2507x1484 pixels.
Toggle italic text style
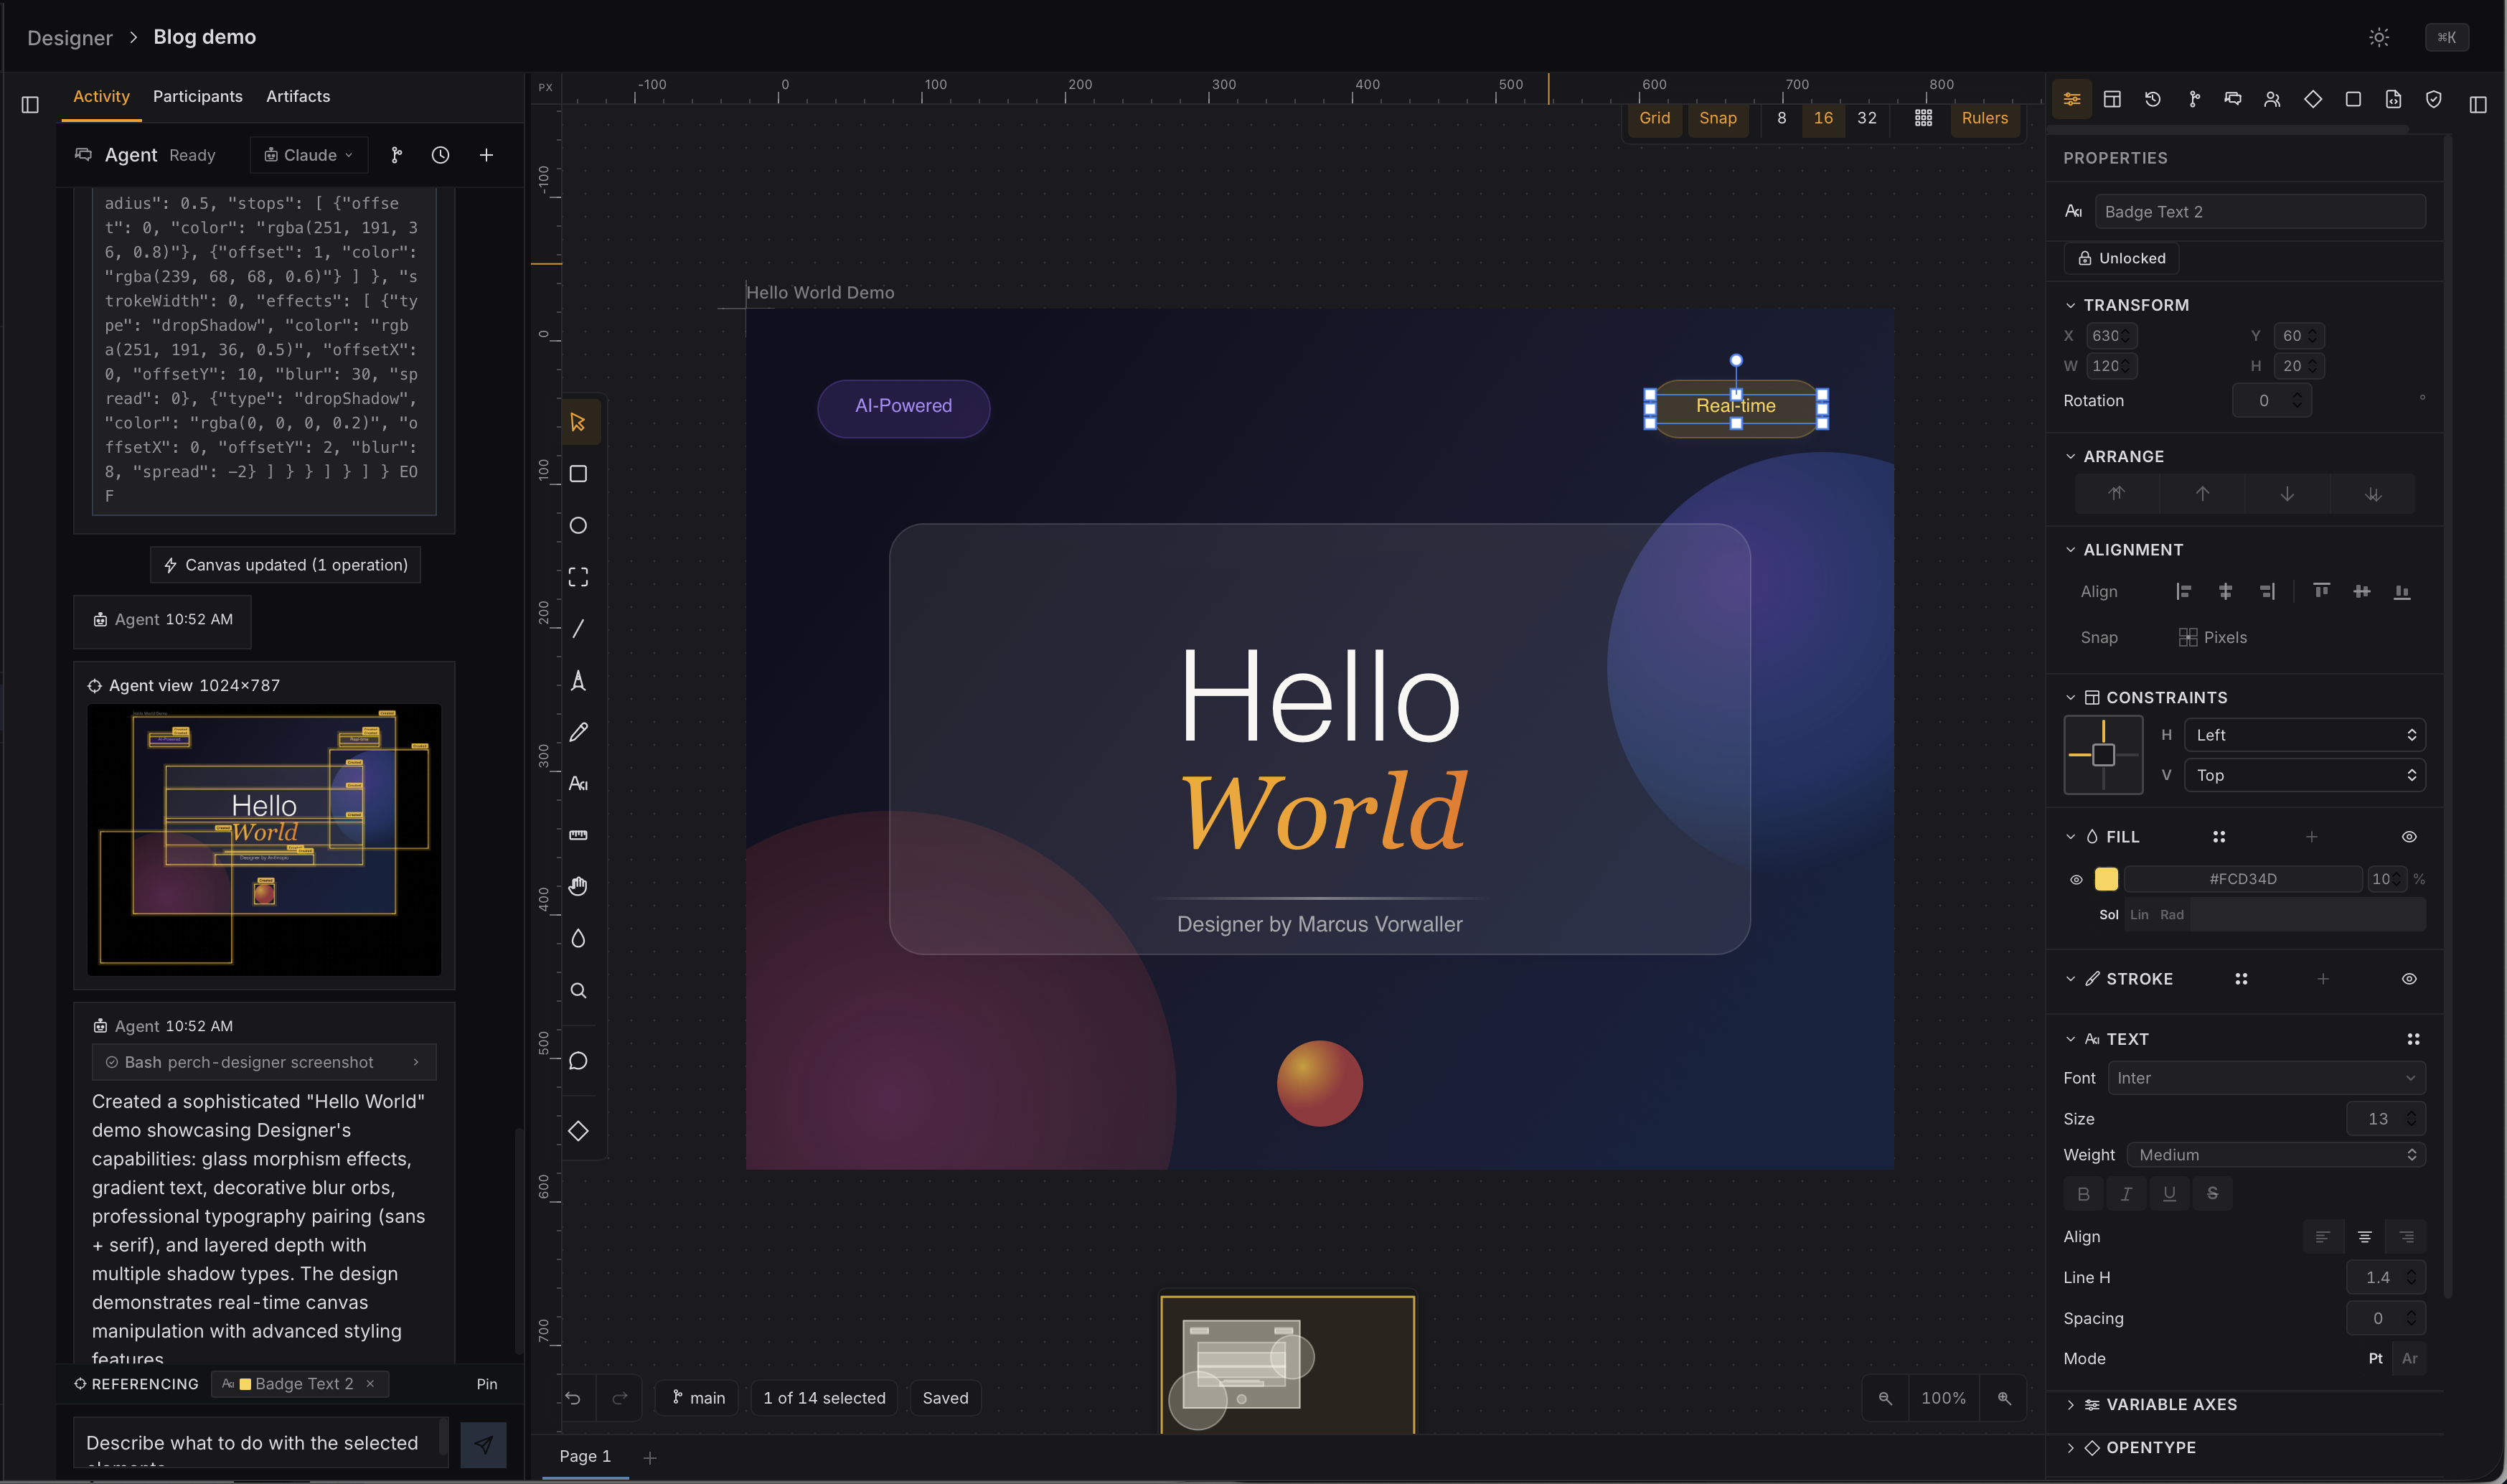click(x=2126, y=1194)
